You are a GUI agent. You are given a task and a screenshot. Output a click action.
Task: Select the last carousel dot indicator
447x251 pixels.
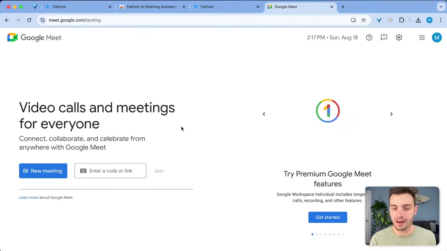coord(343,234)
